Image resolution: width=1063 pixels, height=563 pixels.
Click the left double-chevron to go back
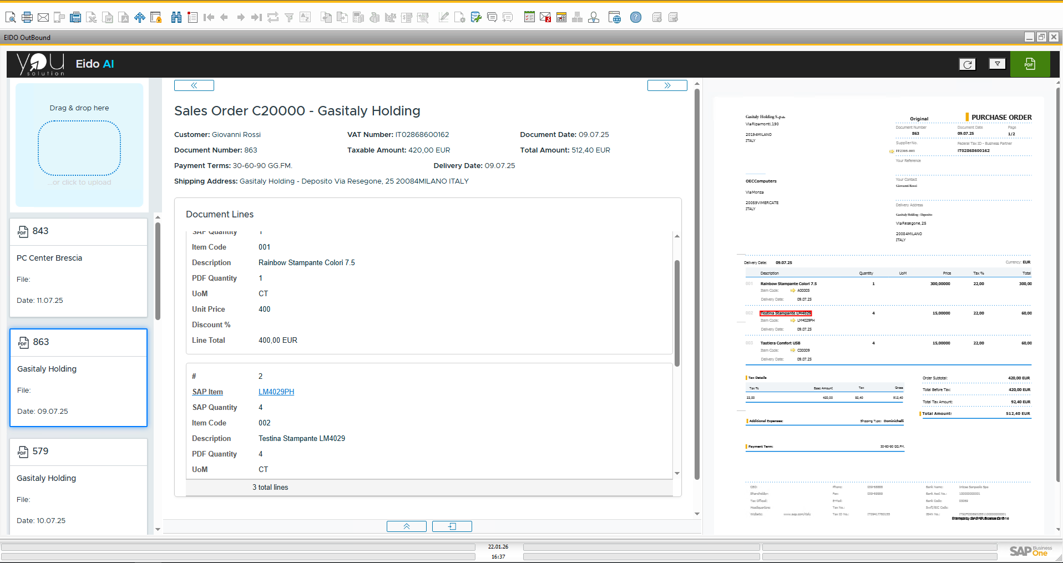point(194,85)
